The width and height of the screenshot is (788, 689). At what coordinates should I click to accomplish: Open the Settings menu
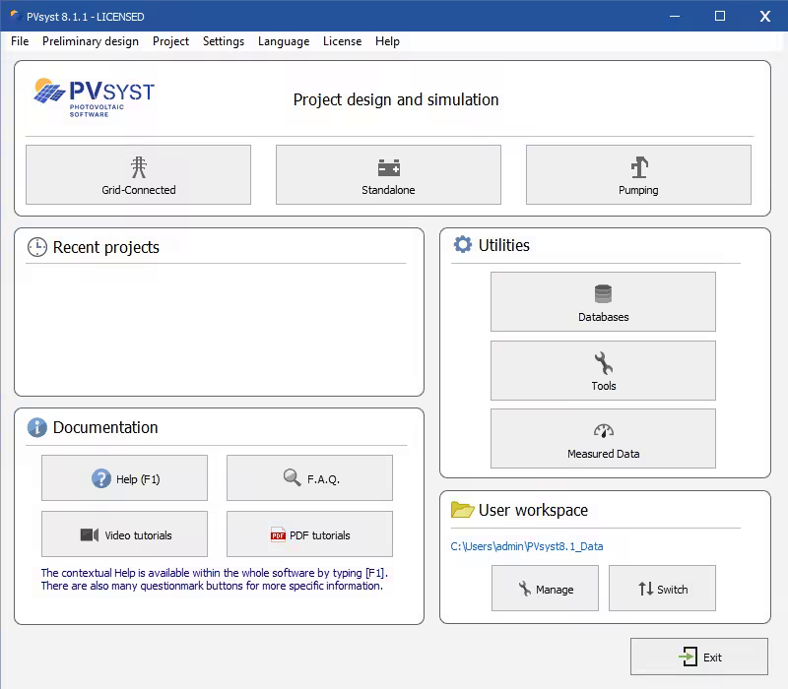224,41
